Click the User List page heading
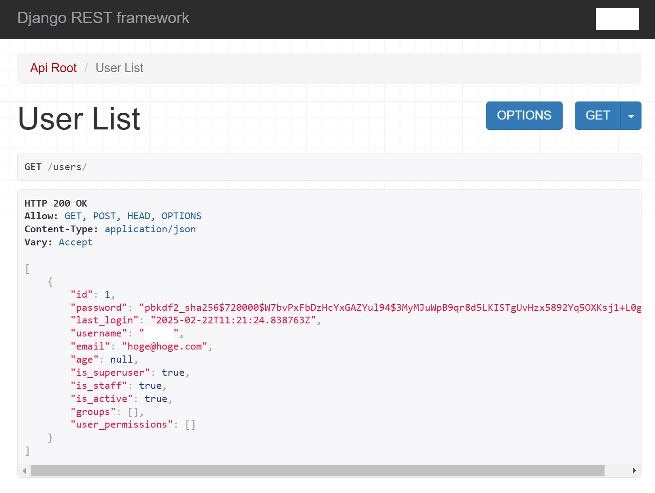 point(79,119)
